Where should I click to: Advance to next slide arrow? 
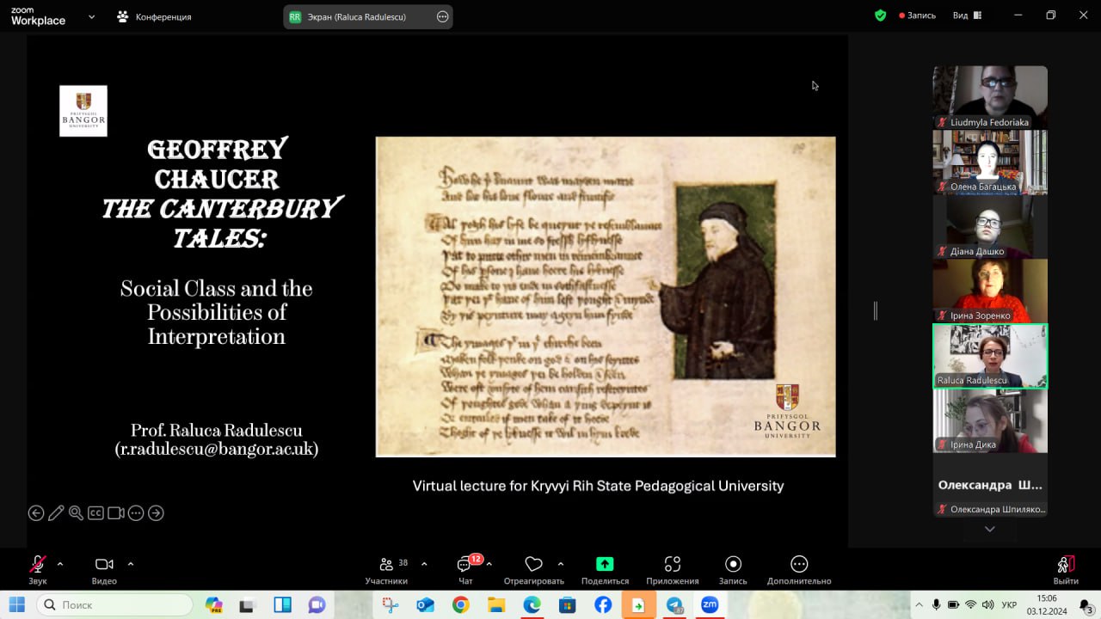(156, 513)
